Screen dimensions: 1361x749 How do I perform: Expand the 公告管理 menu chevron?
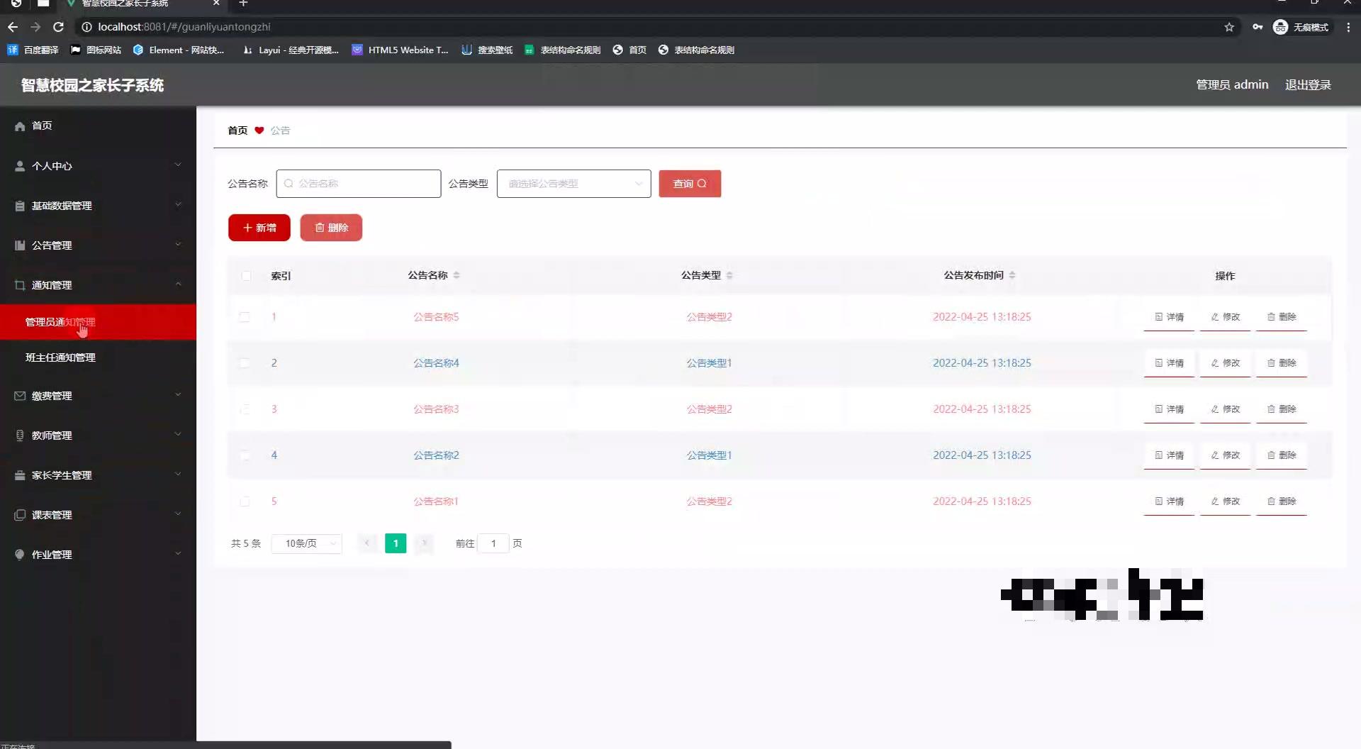pos(178,245)
